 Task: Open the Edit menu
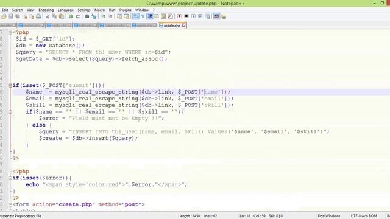click(5, 10)
